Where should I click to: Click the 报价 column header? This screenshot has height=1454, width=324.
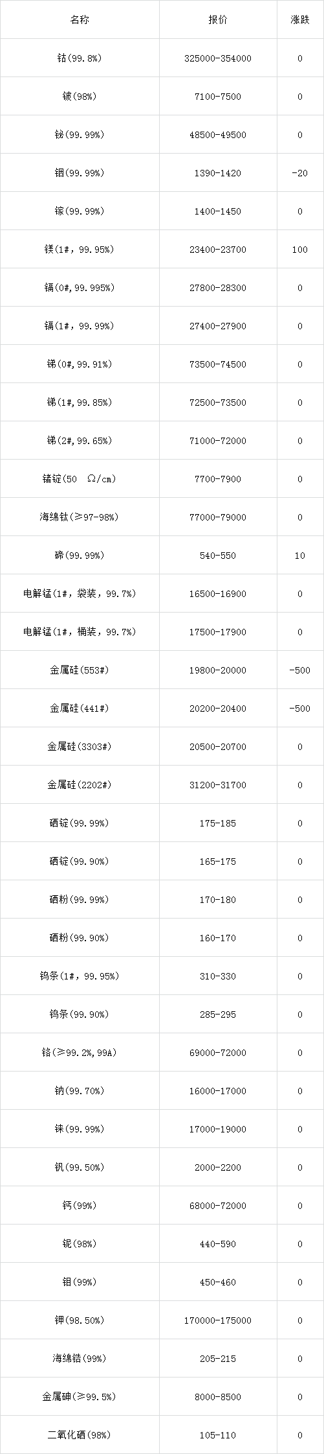tap(218, 19)
